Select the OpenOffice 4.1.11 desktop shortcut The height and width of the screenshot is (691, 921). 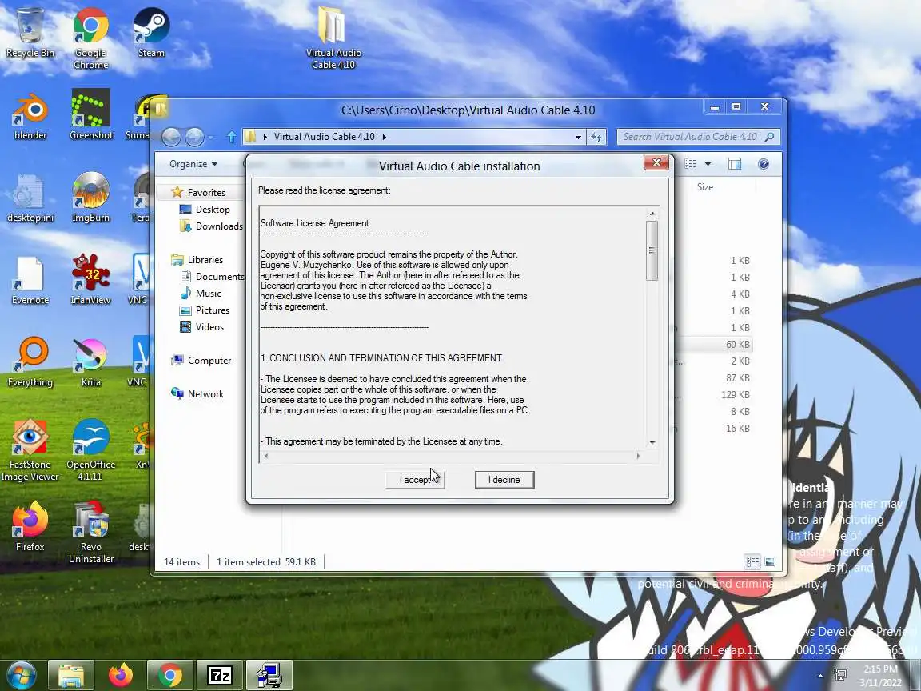click(91, 449)
